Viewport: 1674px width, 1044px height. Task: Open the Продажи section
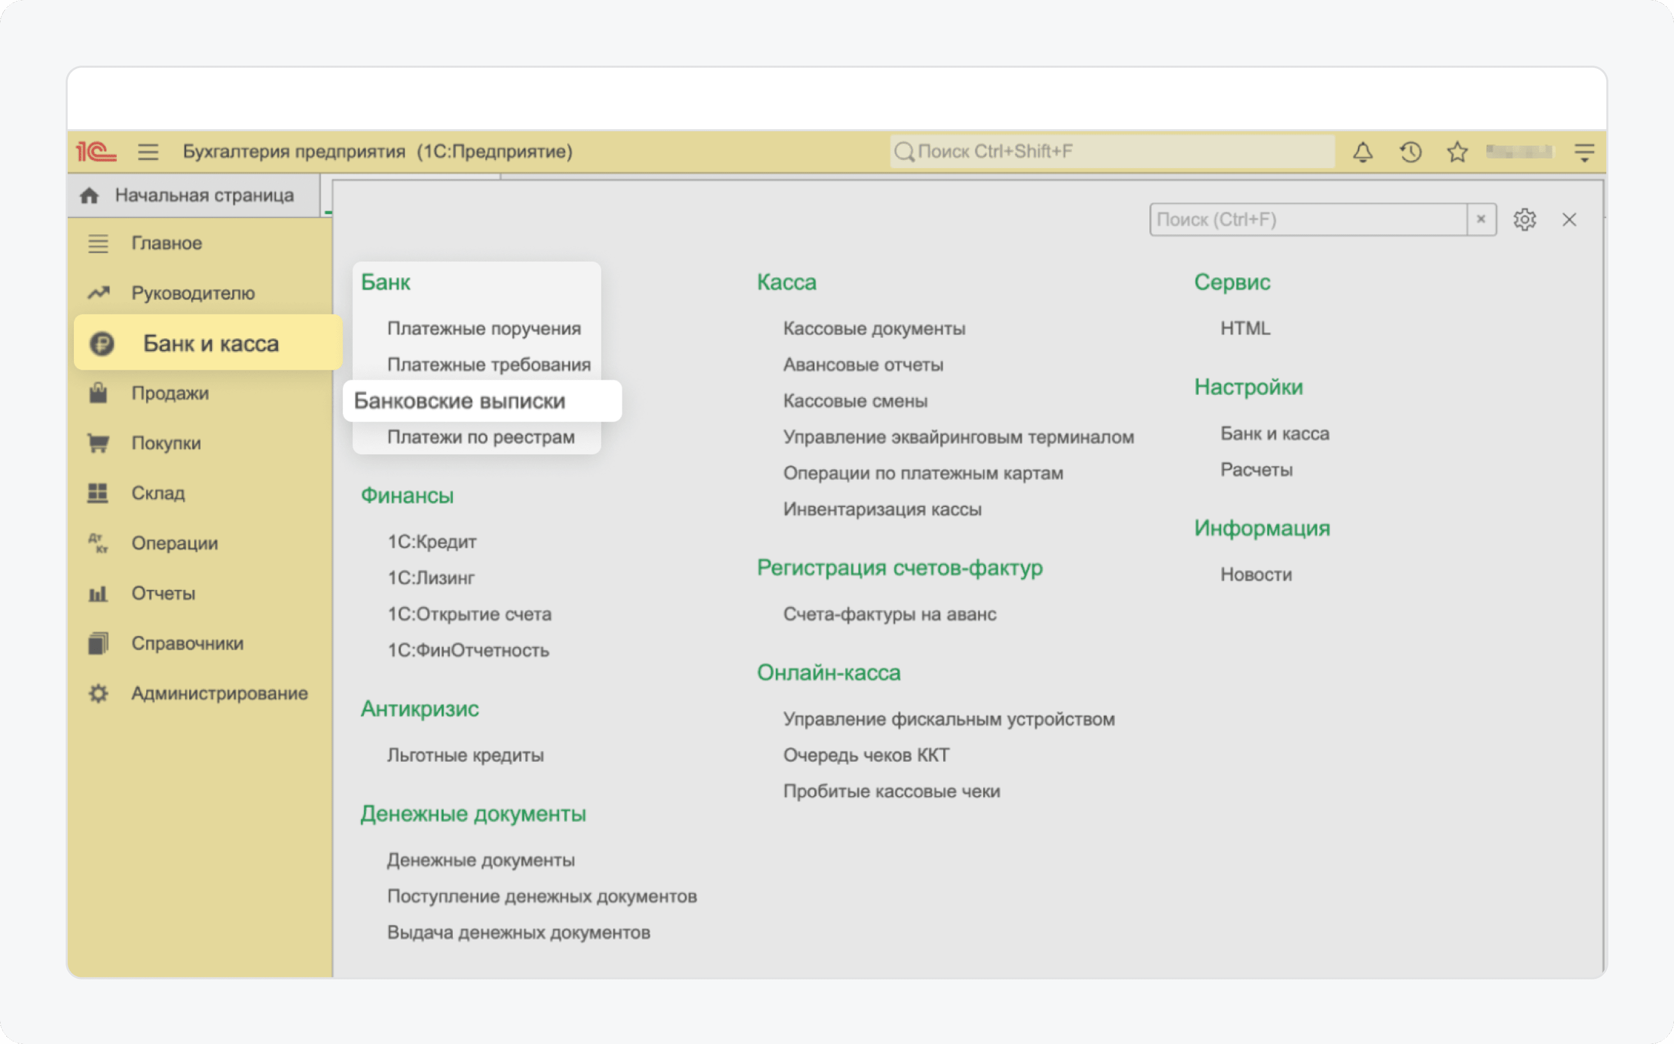pyautogui.click(x=170, y=393)
